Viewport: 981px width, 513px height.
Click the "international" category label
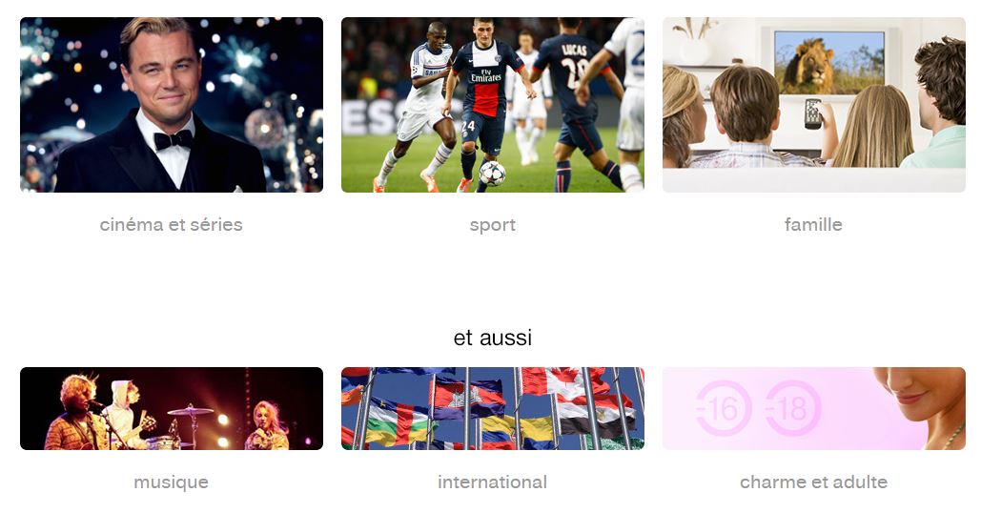point(492,482)
